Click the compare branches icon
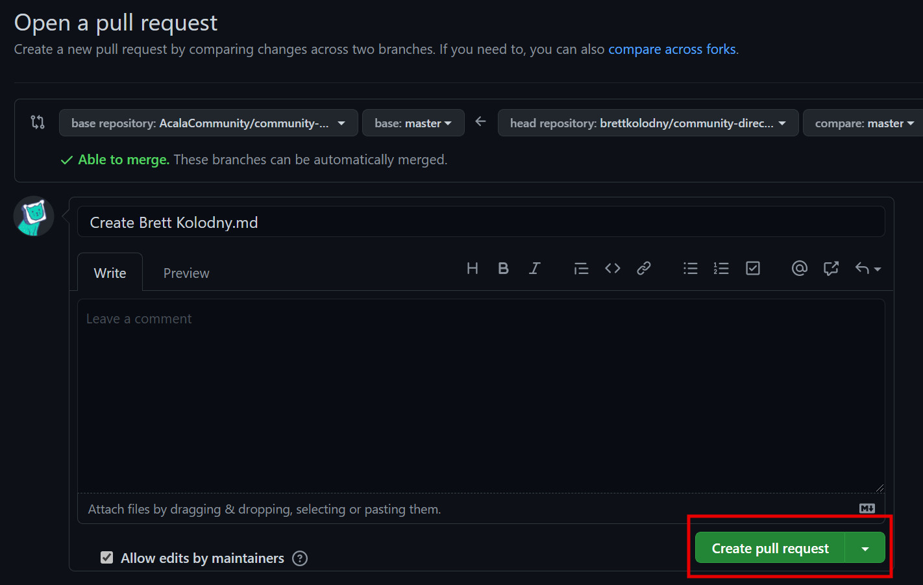This screenshot has height=585, width=923. (38, 122)
